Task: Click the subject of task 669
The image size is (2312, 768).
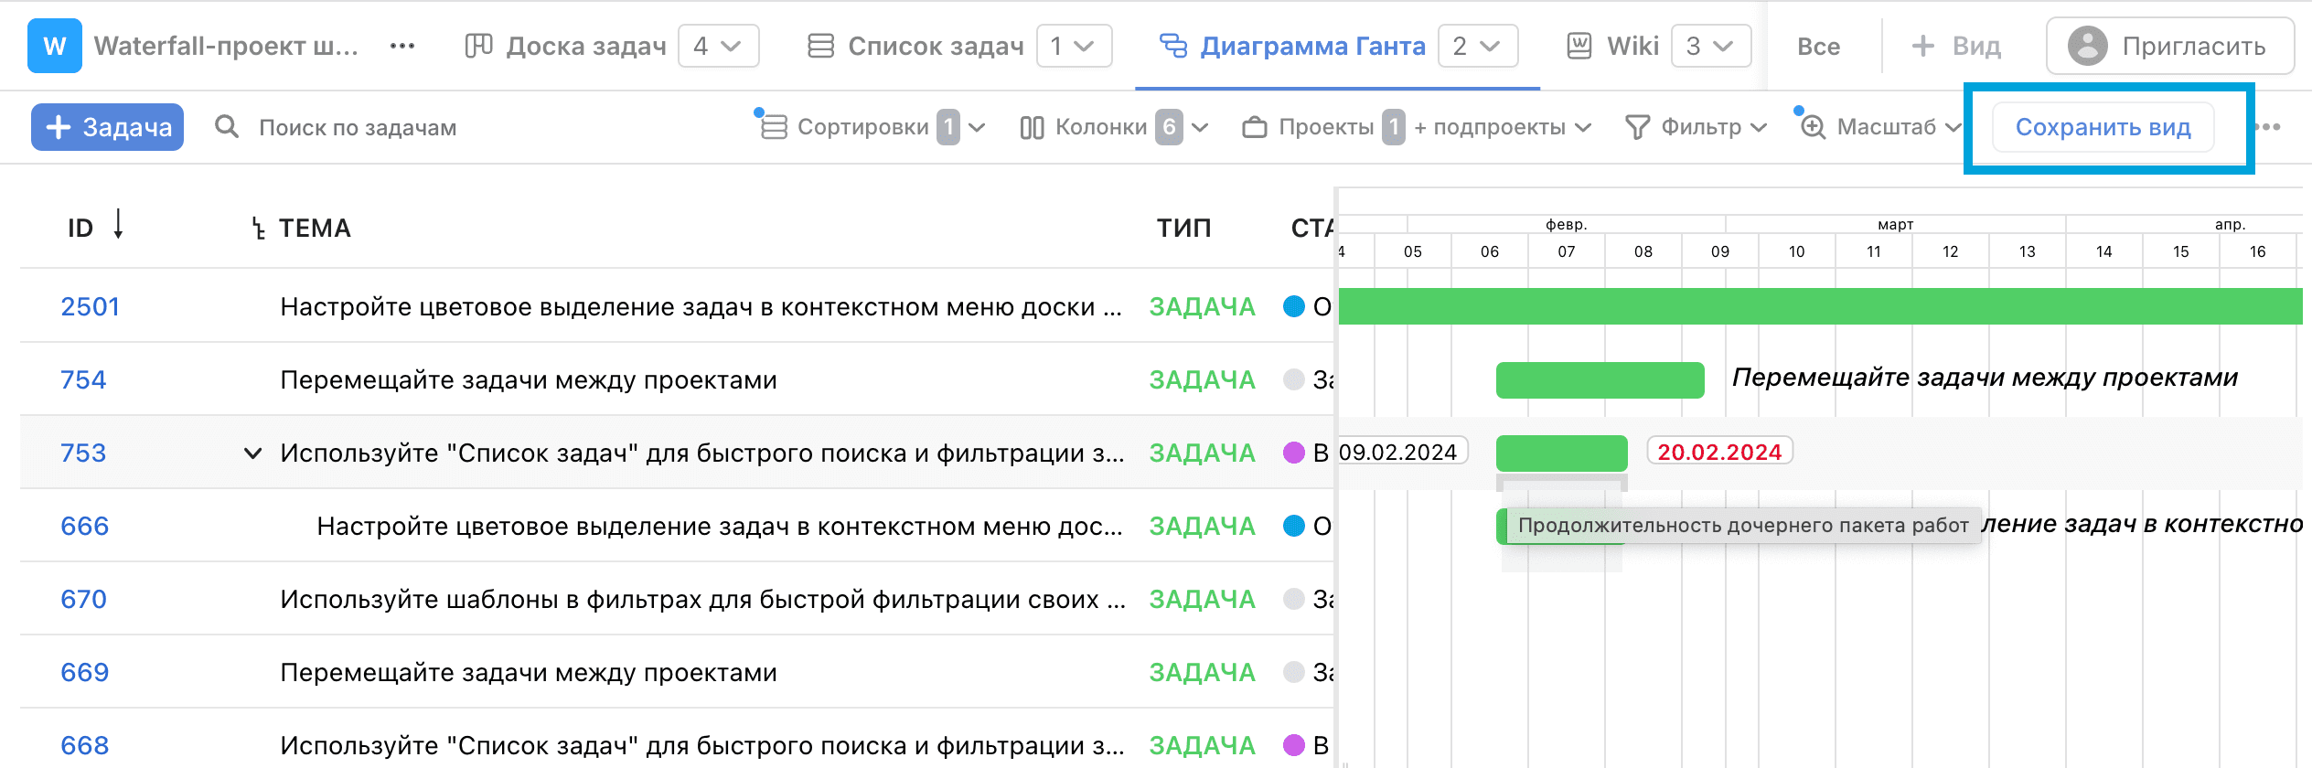Action: [x=529, y=672]
